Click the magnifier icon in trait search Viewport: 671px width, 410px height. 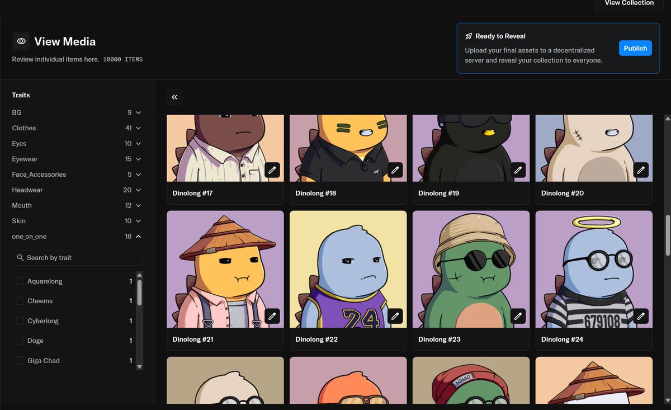coord(21,258)
